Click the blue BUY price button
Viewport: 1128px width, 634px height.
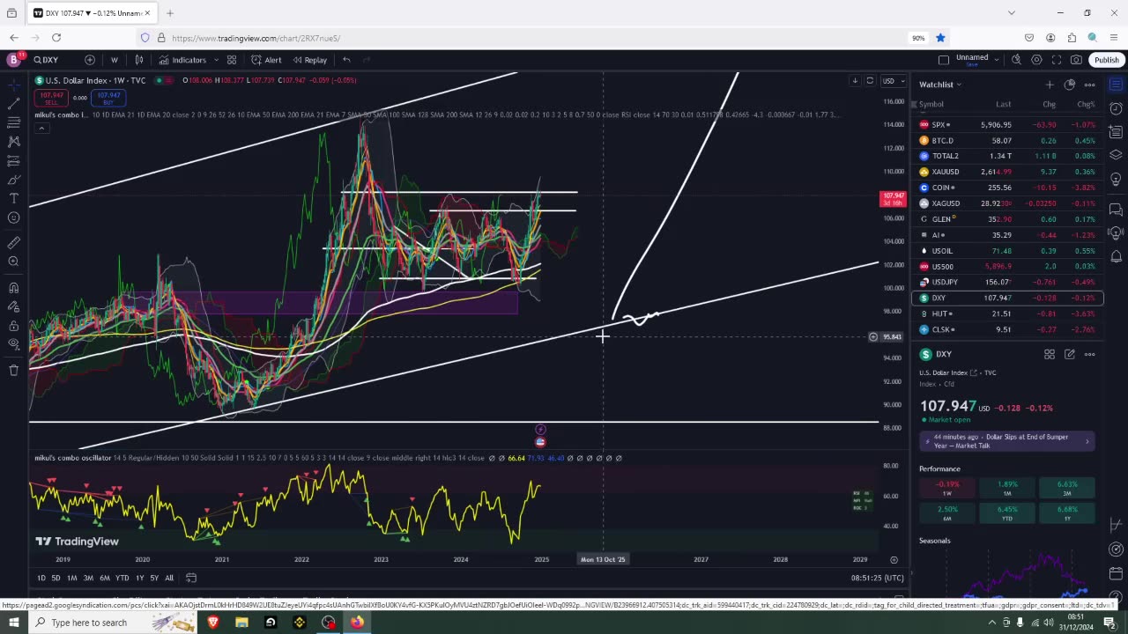tap(108, 98)
